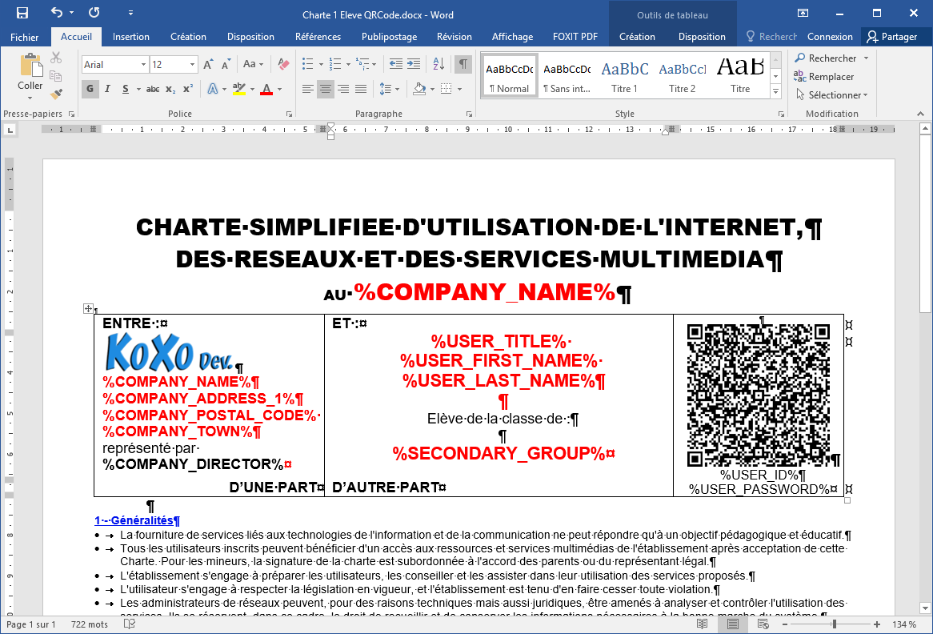This screenshot has height=634, width=933.
Task: Apply the Titre 1 style
Action: (x=624, y=75)
